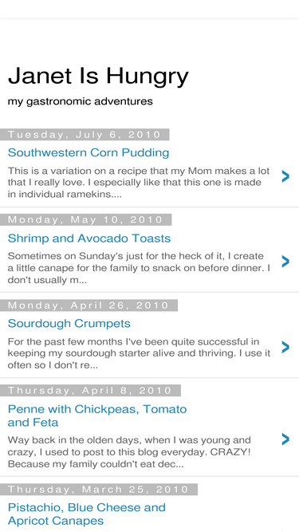Viewport: 299px width, 532px height.
Task: Click the excerpt about Sunday canape snacks
Action: pos(139,268)
